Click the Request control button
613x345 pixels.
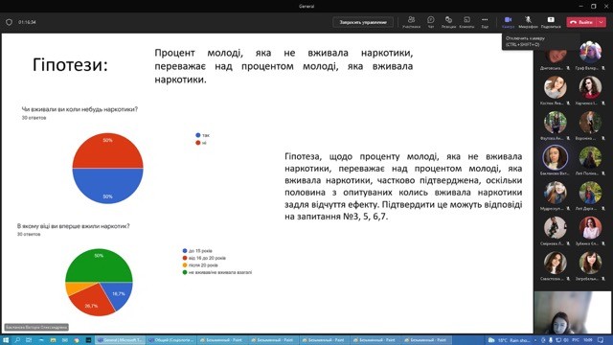(363, 22)
